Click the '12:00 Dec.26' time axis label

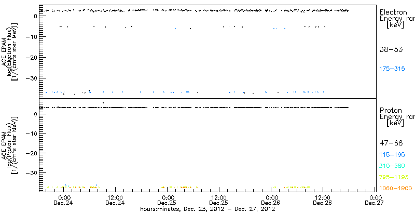click(323, 201)
